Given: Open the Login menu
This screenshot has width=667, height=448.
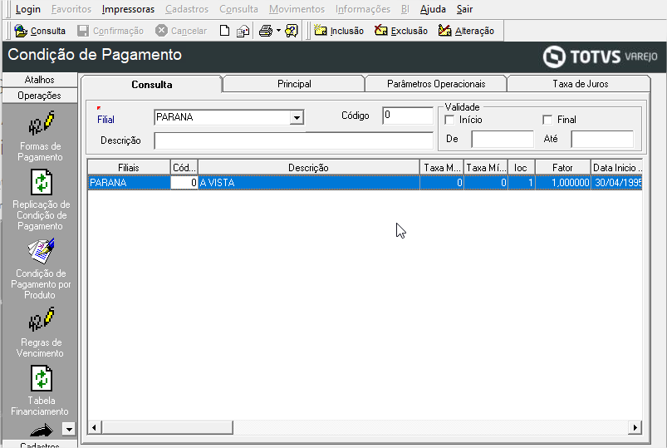Looking at the screenshot, I should tap(27, 9).
